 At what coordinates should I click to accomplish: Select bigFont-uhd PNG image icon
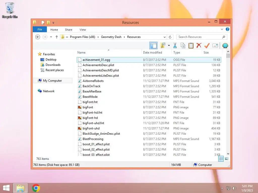(x=80, y=128)
